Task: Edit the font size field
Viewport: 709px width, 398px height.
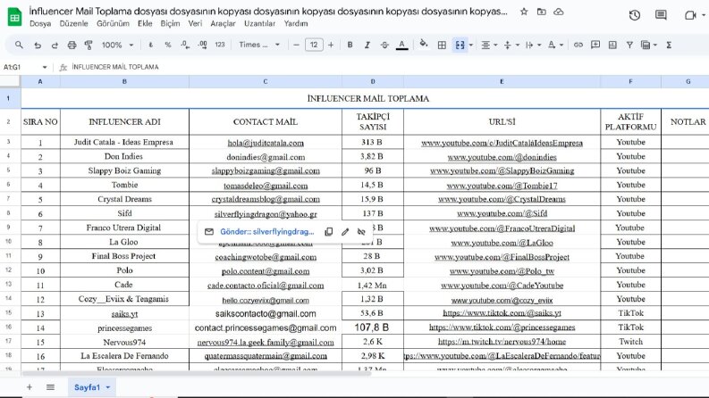Action: [x=314, y=45]
